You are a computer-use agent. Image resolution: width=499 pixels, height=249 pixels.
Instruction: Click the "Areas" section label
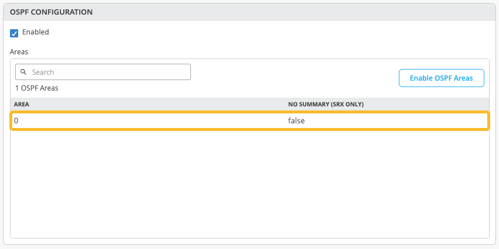[x=19, y=51]
